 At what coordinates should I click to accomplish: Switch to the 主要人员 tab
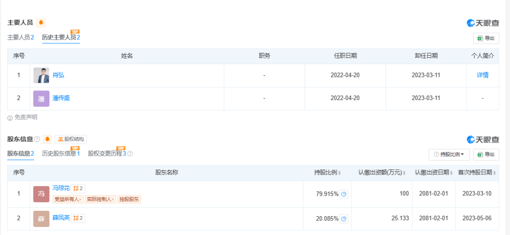pos(20,37)
